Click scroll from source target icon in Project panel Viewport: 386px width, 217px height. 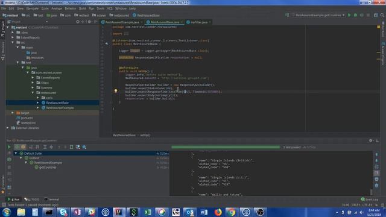coord(78,22)
